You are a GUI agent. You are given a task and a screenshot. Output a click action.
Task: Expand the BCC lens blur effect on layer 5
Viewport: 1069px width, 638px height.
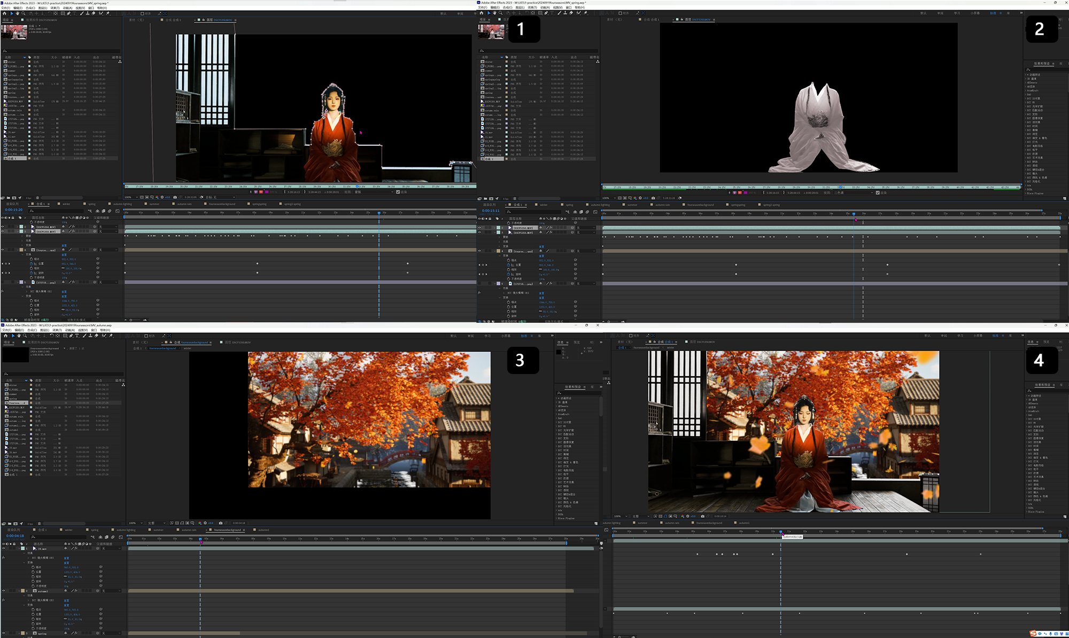[27, 291]
